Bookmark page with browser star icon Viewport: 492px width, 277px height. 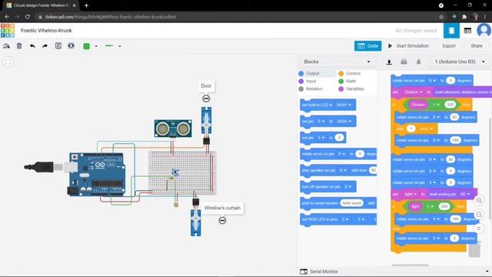pos(441,17)
